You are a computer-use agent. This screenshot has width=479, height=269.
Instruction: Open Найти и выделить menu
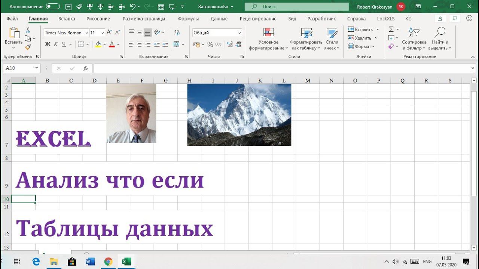pos(440,39)
